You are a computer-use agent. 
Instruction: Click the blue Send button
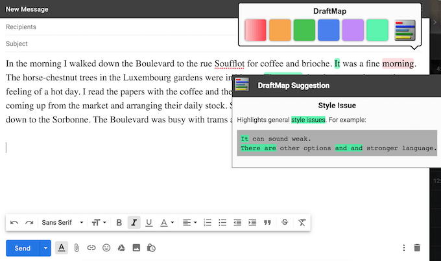point(23,248)
